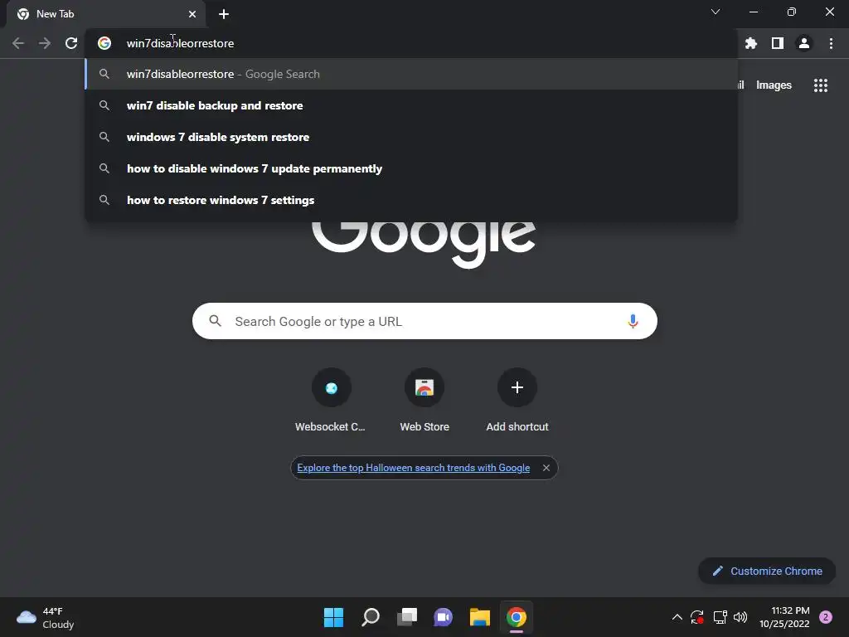Click the Chrome taskbar icon
Image resolution: width=849 pixels, height=637 pixels.
point(516,617)
